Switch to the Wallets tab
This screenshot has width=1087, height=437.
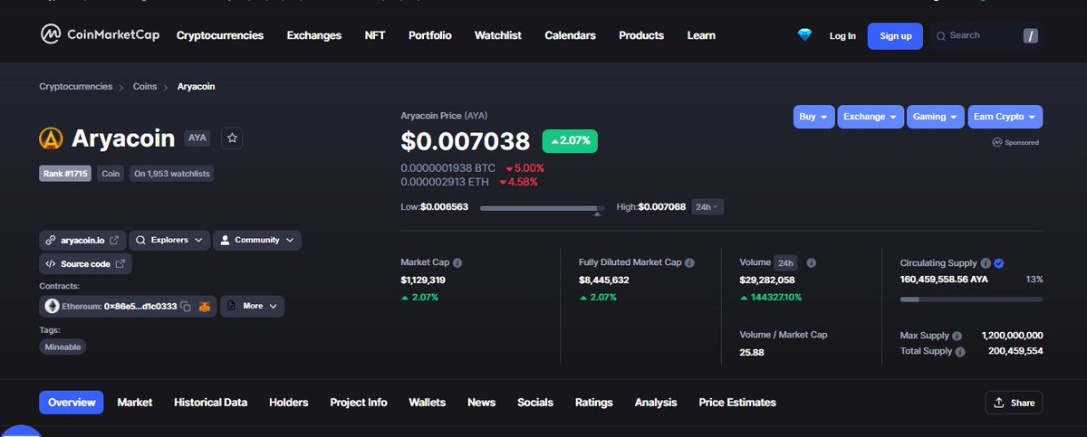(x=428, y=403)
